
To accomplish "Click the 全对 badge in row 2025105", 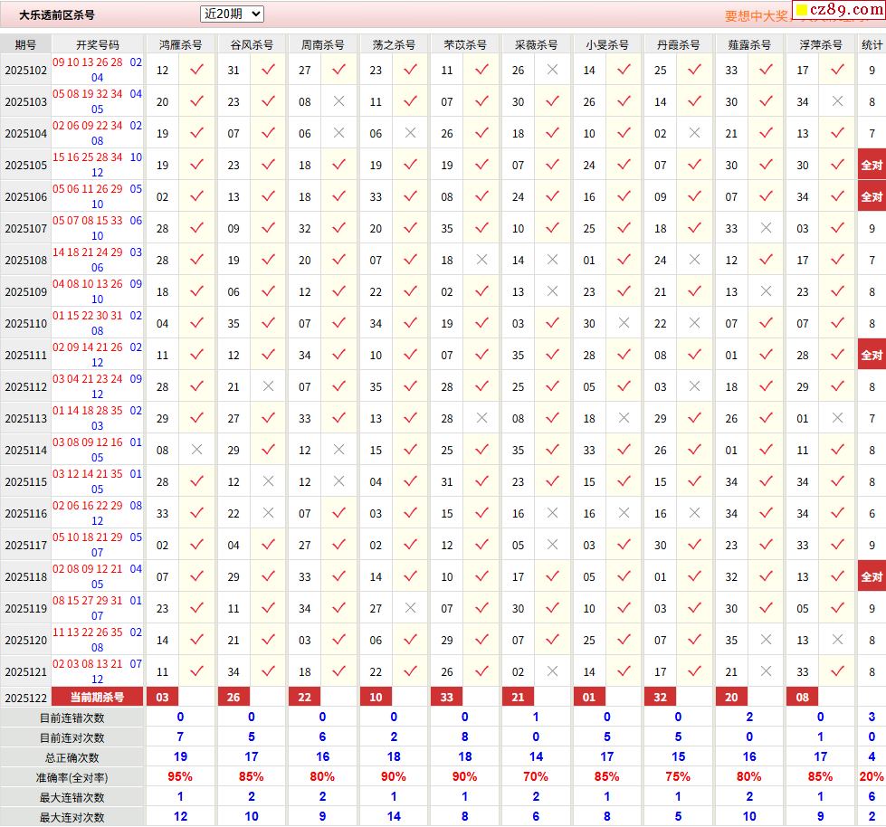I will coord(872,165).
